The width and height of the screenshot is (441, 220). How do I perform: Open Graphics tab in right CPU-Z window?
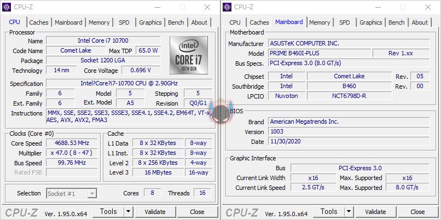pyautogui.click(x=371, y=22)
